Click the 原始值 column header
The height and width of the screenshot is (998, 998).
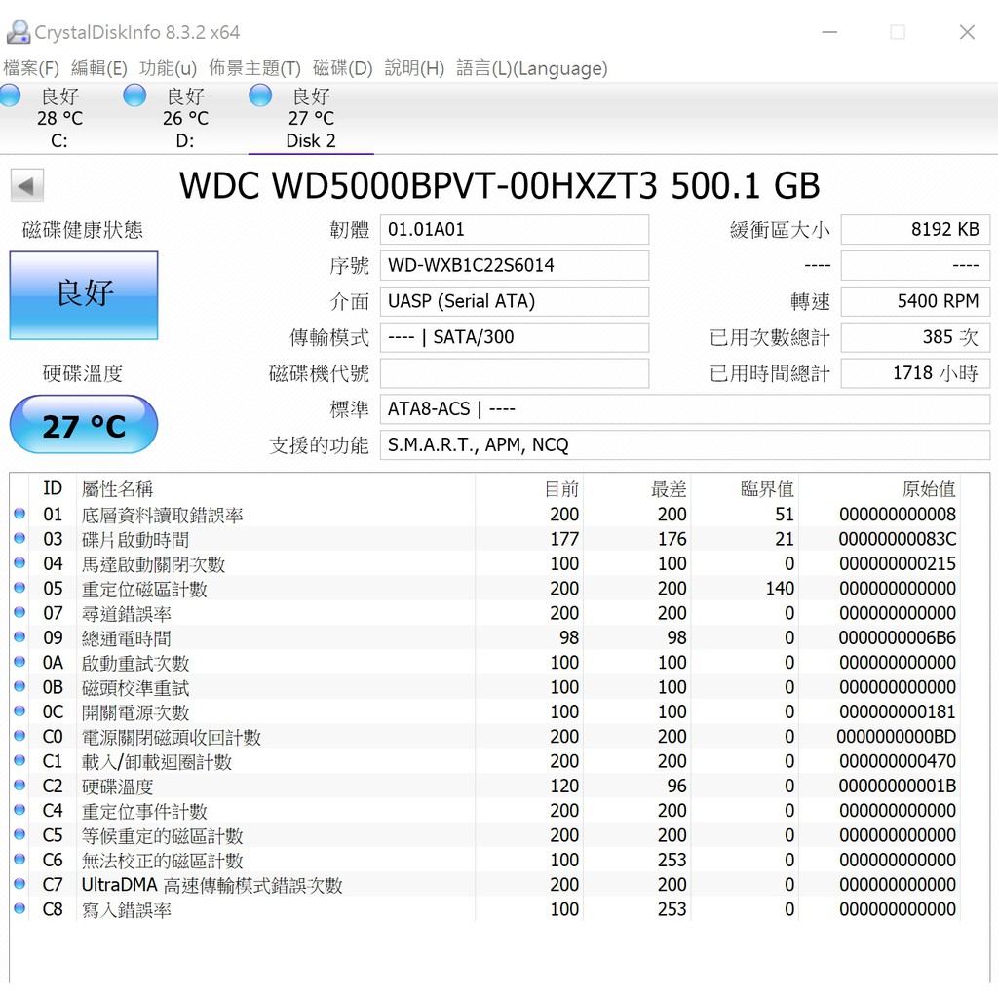928,489
